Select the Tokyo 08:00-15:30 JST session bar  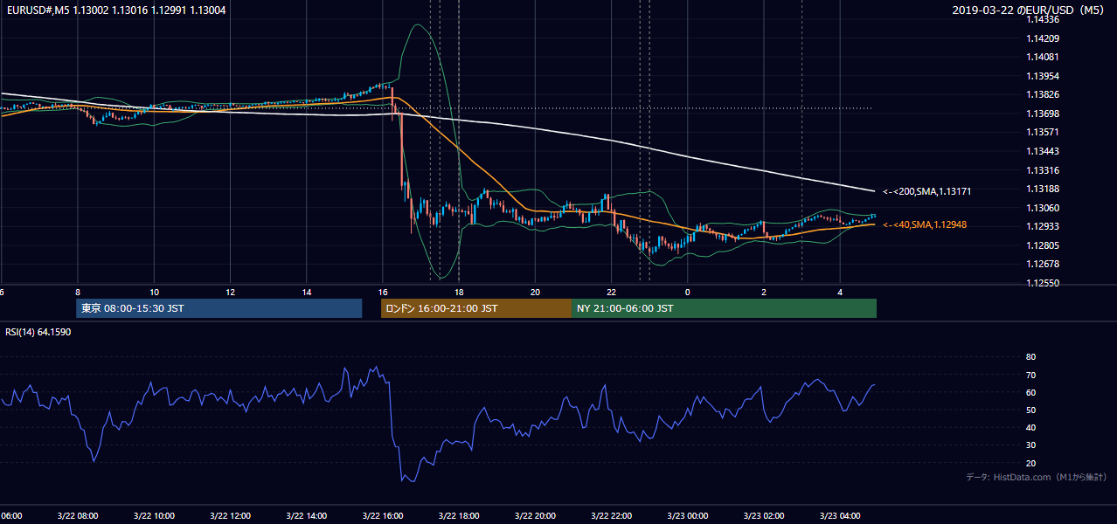(219, 308)
